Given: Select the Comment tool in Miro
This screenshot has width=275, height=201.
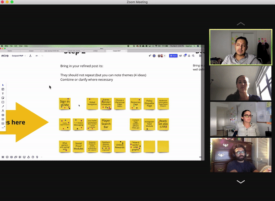Looking at the screenshot, I should (3, 115).
